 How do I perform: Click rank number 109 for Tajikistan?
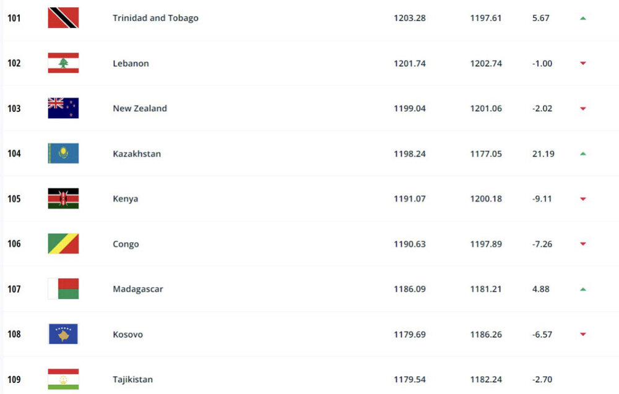(14, 379)
